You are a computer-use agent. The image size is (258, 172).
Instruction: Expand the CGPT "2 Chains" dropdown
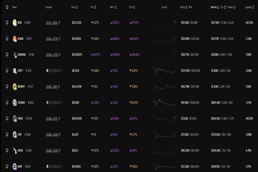pyautogui.click(x=54, y=71)
